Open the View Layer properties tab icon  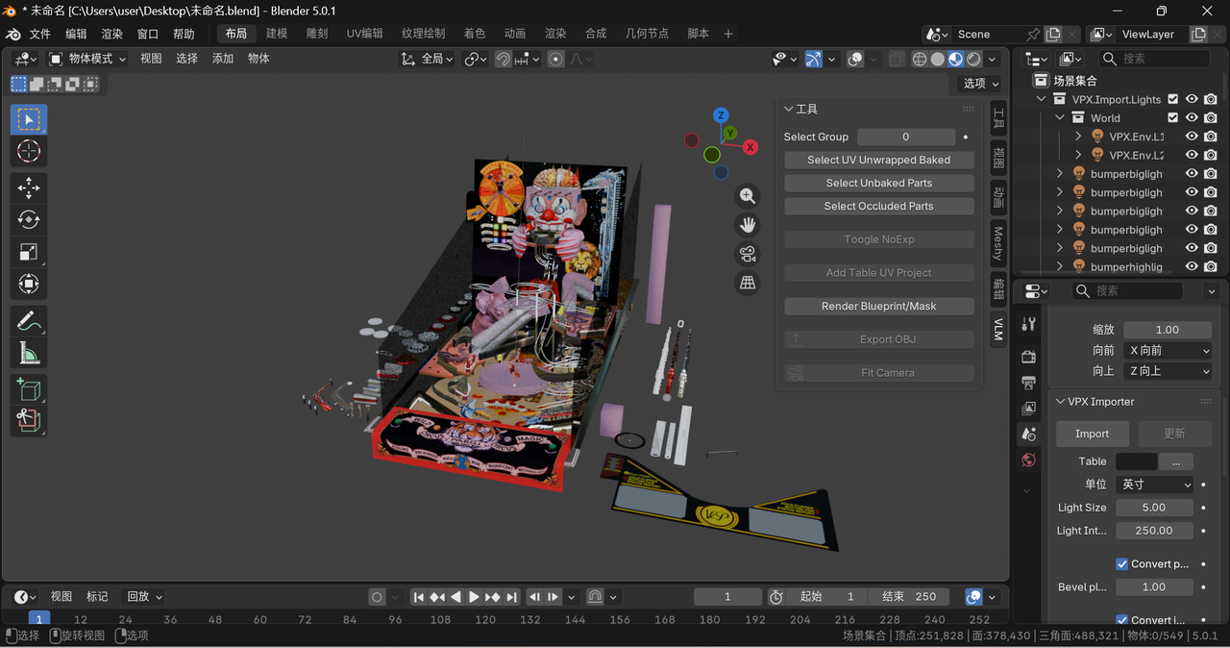(1028, 409)
